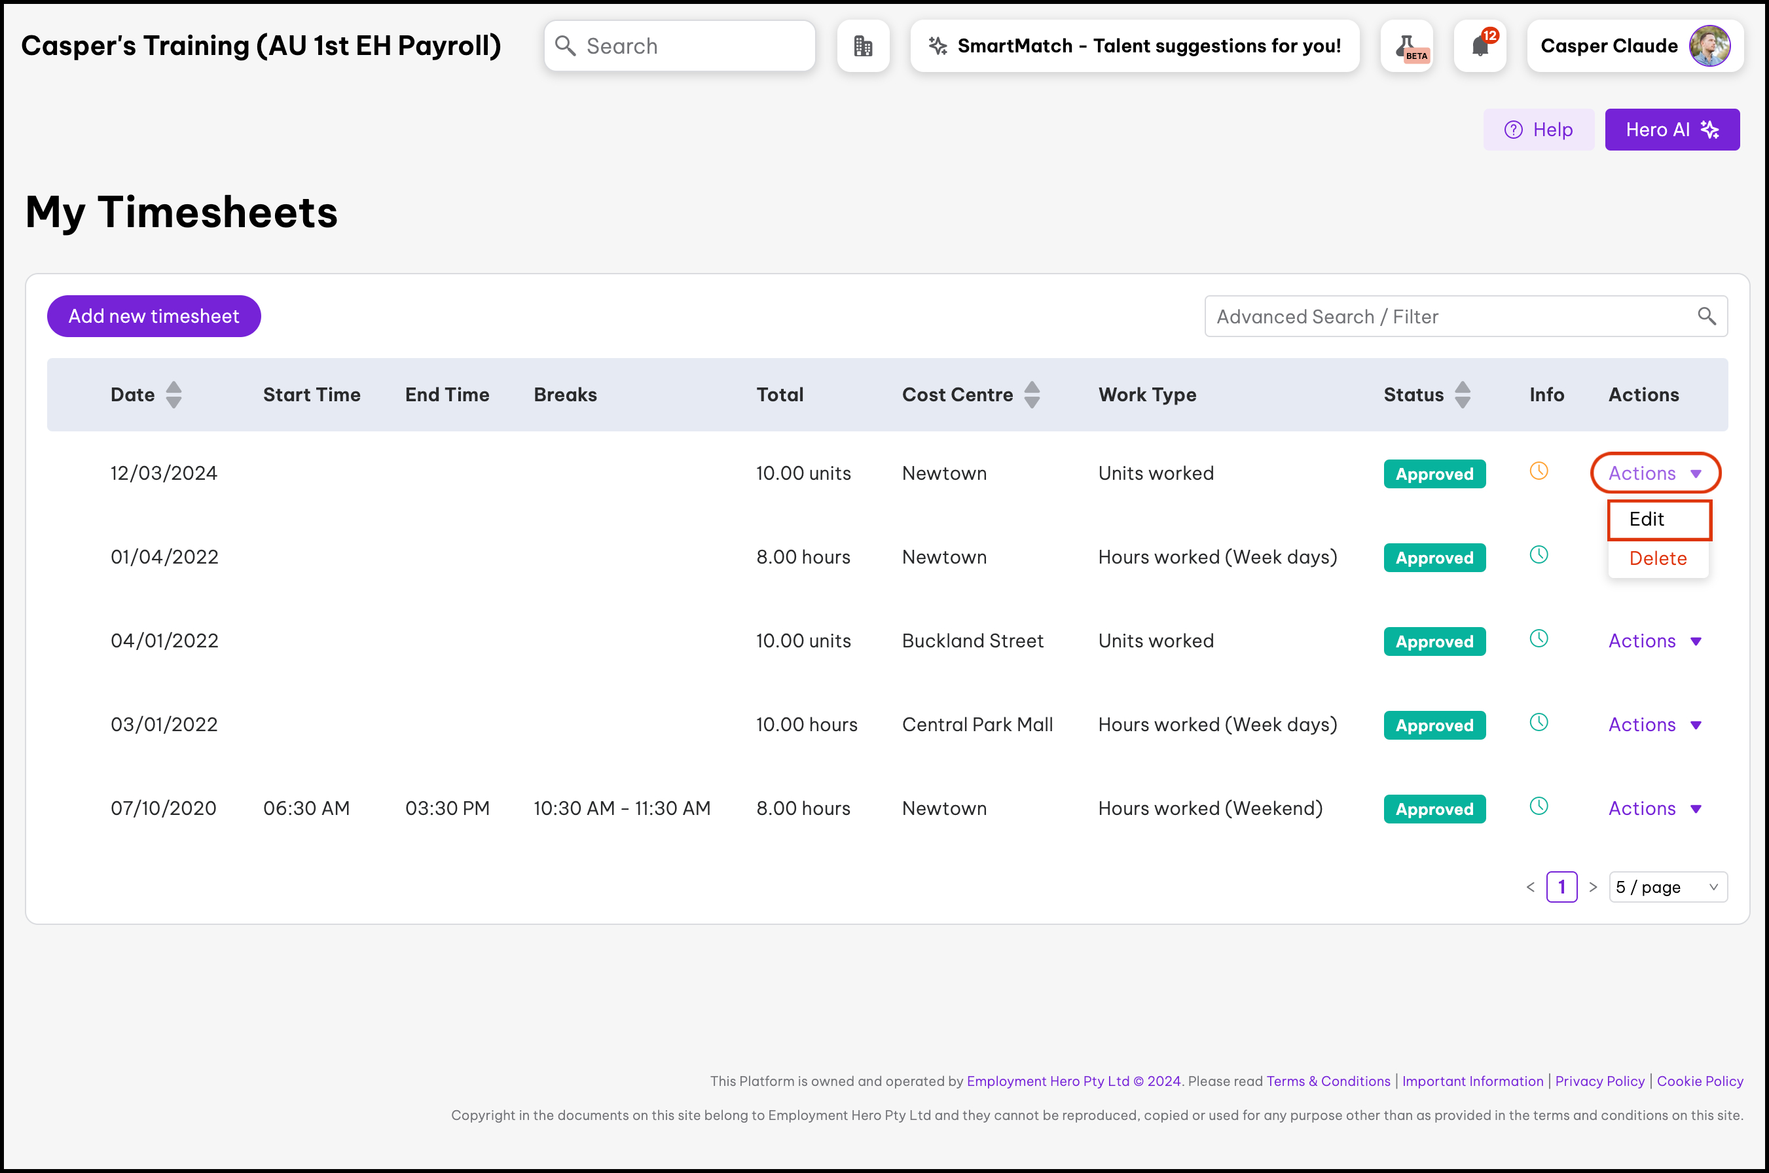Open the Privacy Policy link

tap(1599, 1081)
